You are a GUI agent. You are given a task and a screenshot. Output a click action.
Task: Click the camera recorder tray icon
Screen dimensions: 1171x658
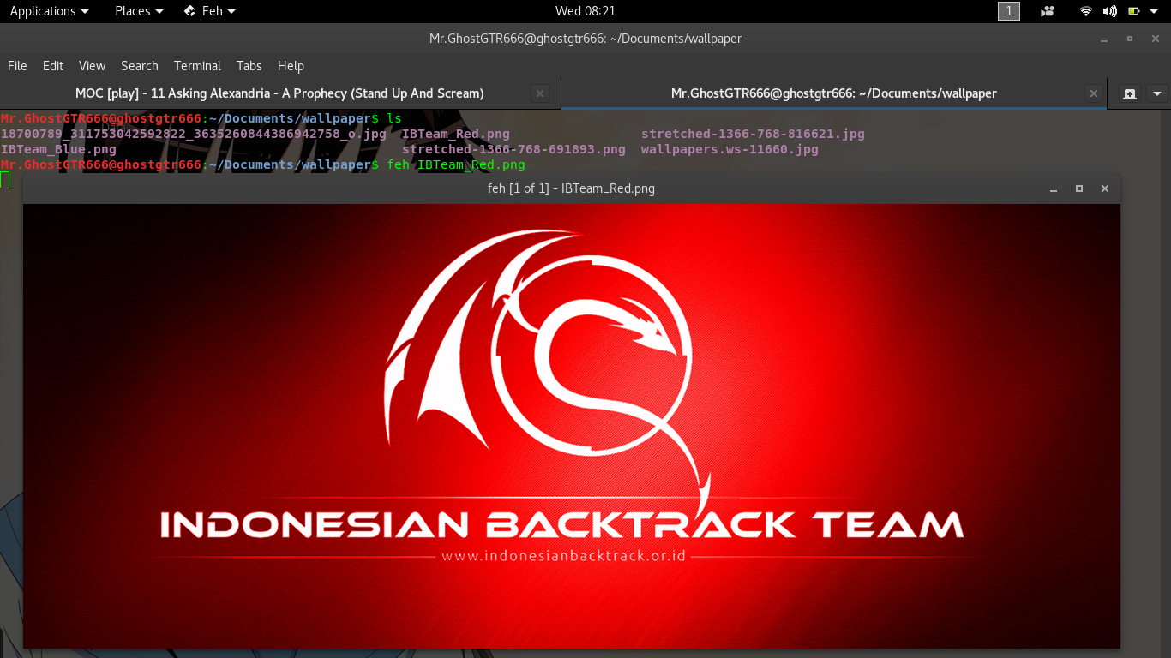tap(1048, 11)
